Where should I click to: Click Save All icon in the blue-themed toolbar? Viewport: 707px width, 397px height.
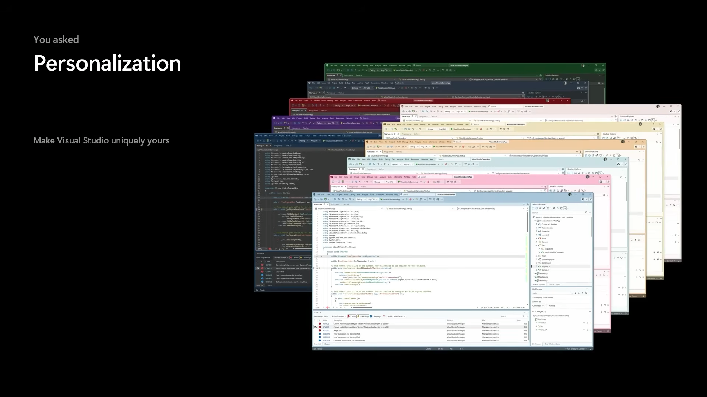click(x=339, y=199)
